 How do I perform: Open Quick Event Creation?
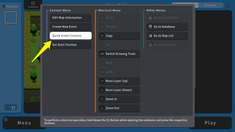(71, 36)
